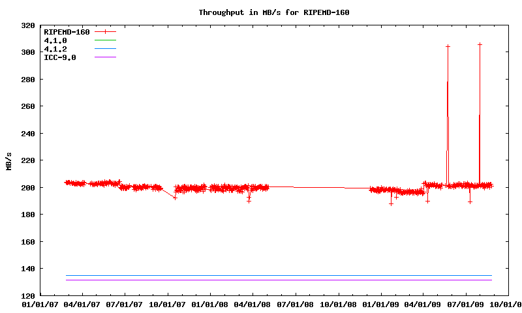Click the line sample beside ICC-9.0
This screenshot has width=522, height=313.
point(105,57)
